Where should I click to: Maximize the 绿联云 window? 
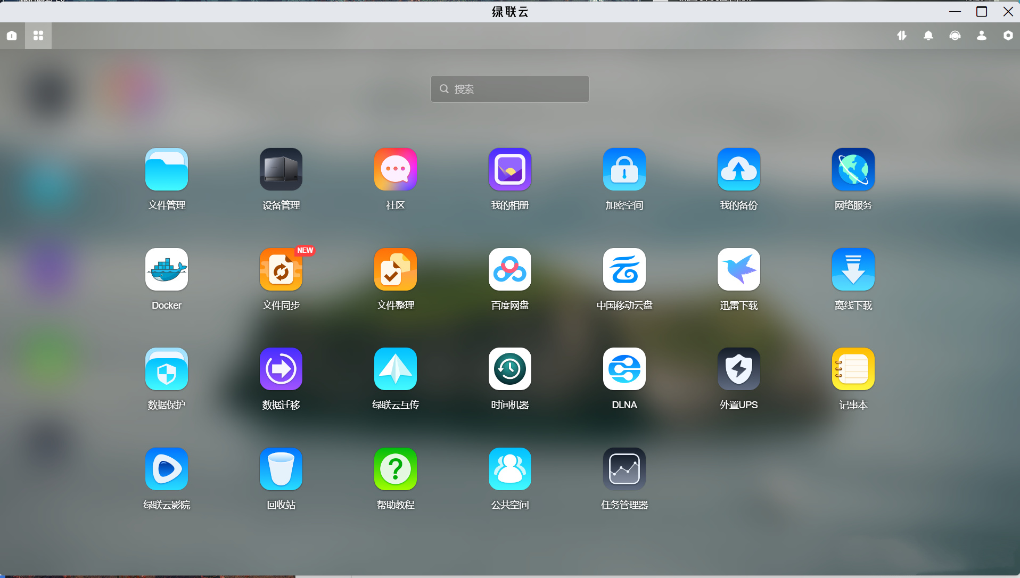coord(982,12)
